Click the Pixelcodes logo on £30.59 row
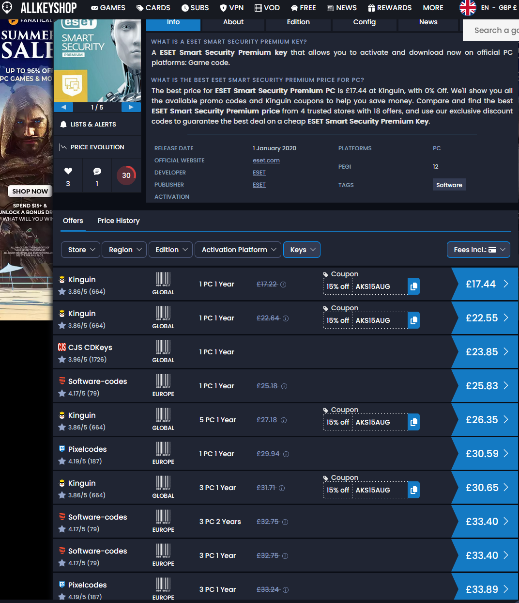Screen dimensions: 519x603 (x=62, y=449)
